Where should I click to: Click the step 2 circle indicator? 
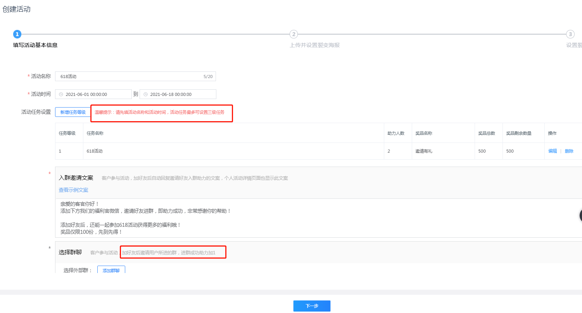[294, 34]
